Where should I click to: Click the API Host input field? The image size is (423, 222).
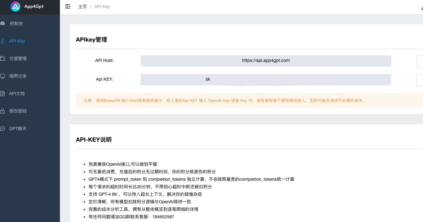(x=266, y=61)
